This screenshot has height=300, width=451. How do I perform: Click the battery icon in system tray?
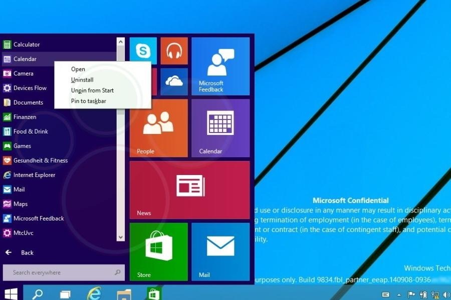(424, 294)
